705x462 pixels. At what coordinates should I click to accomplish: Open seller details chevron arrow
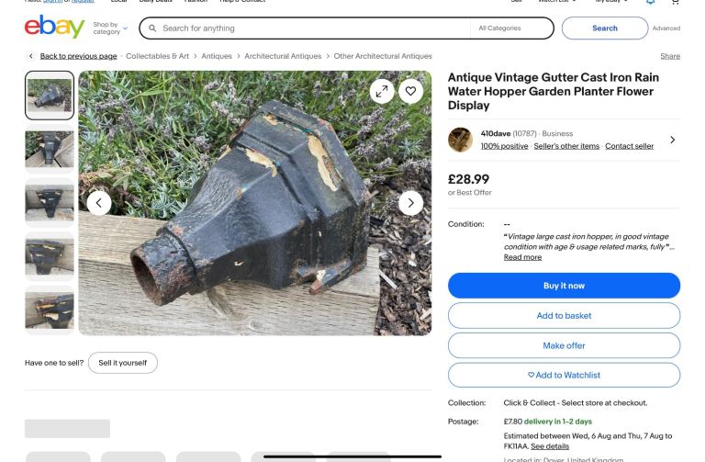672,140
